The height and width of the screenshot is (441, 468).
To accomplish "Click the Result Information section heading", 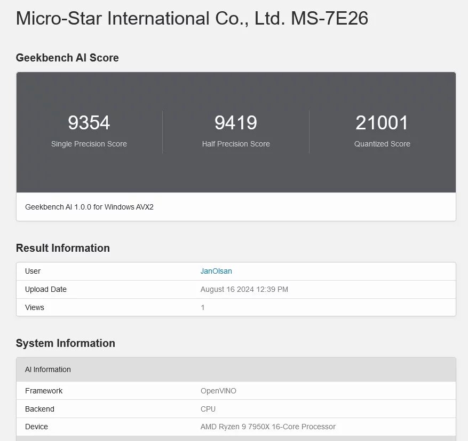I will point(62,248).
